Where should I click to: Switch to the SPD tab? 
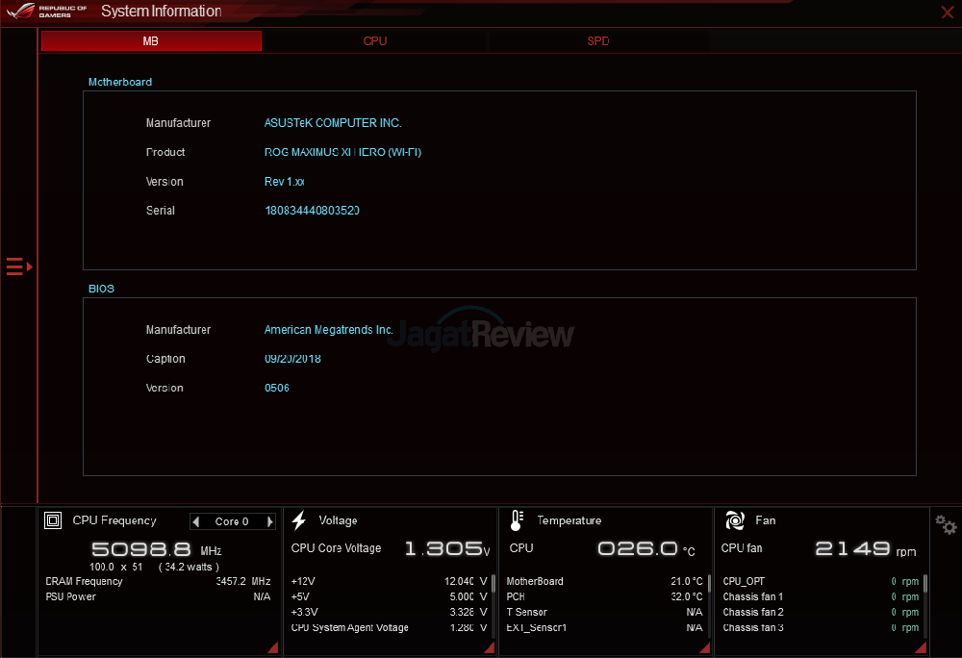point(598,41)
